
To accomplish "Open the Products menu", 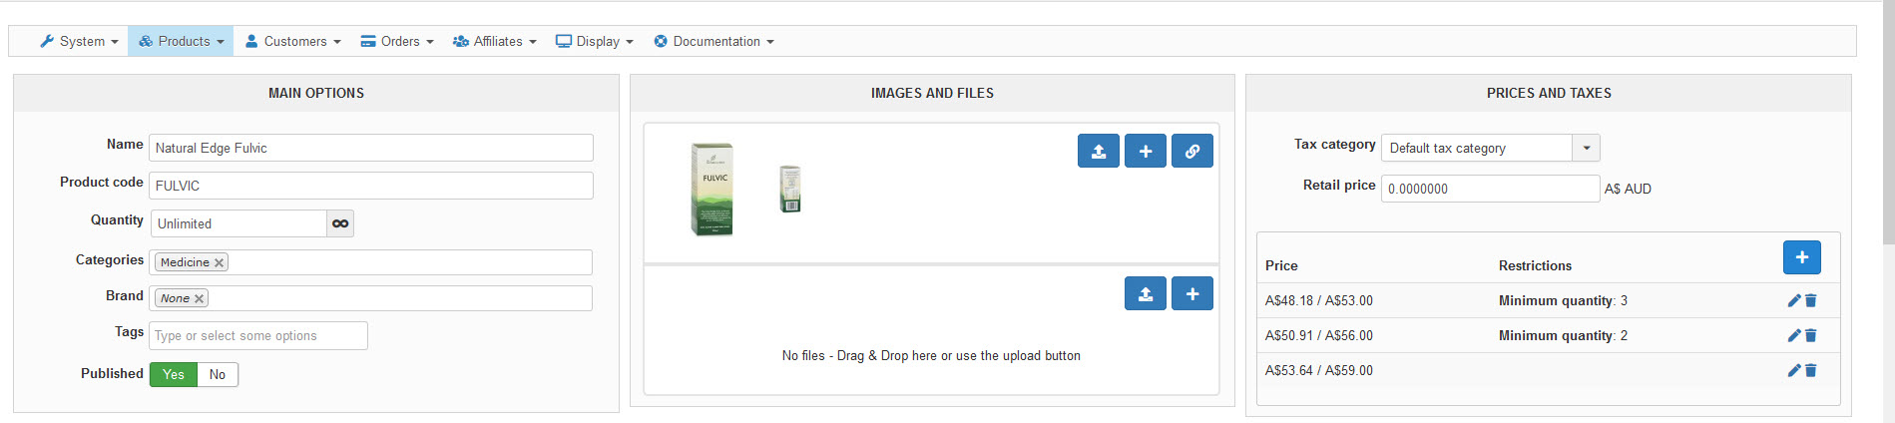I will point(181,41).
